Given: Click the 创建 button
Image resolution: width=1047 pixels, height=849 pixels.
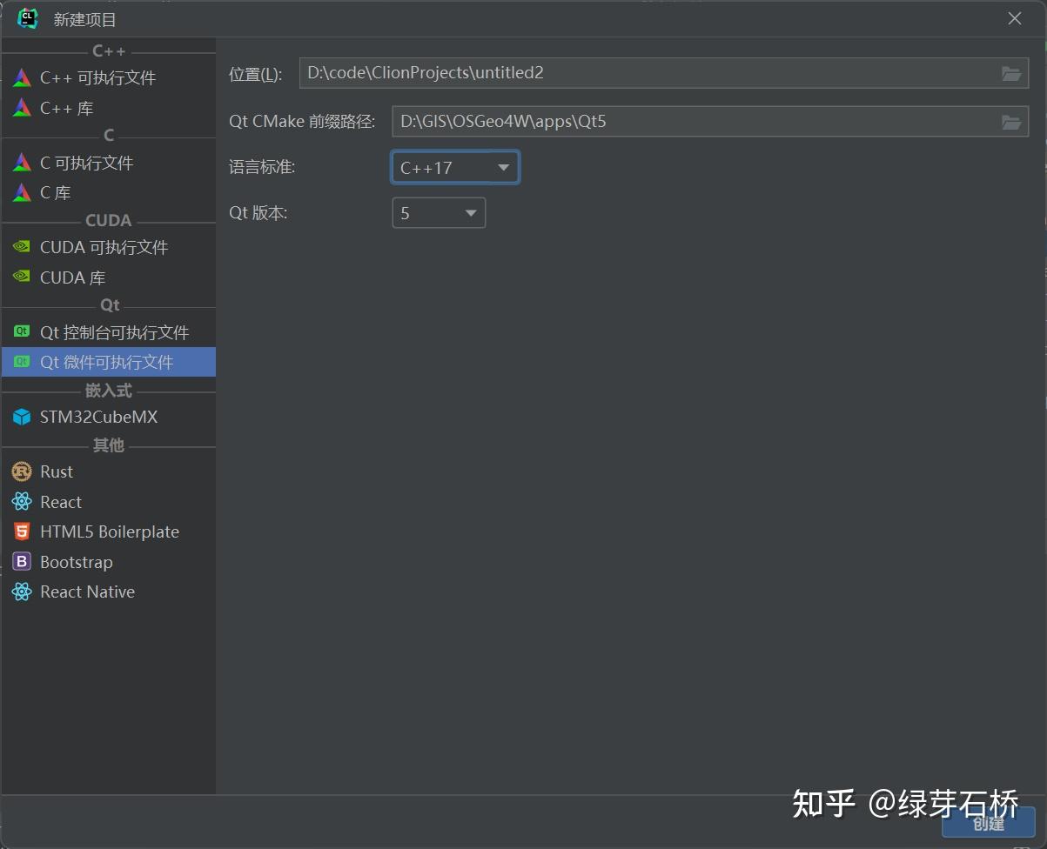Looking at the screenshot, I should click(x=989, y=823).
